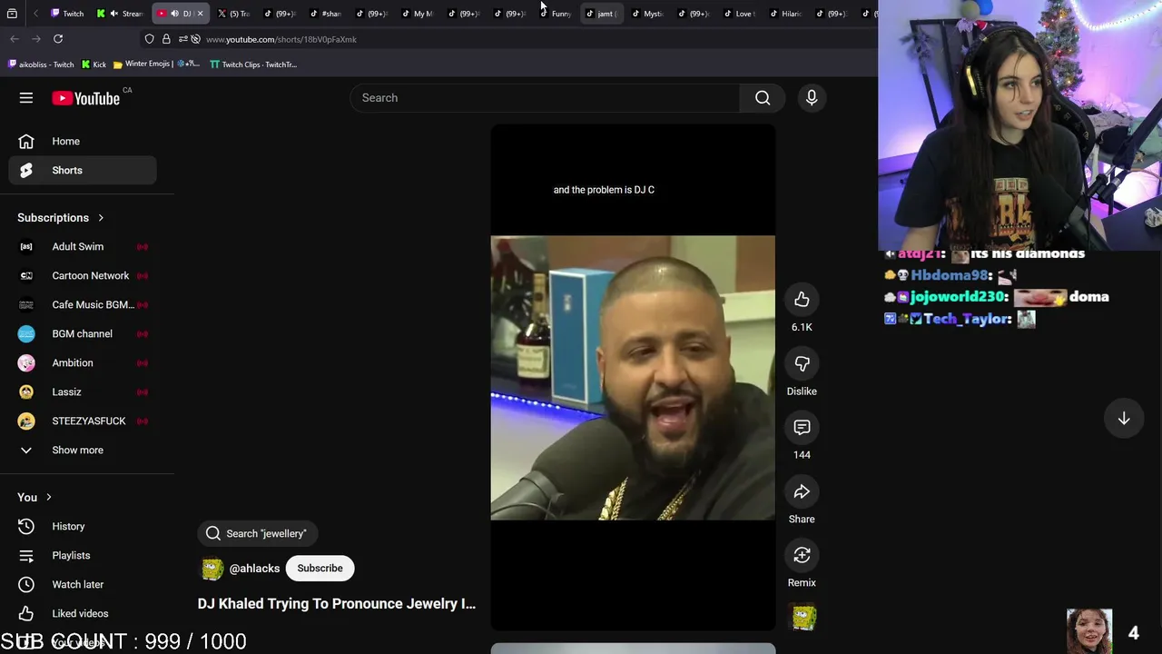
Task: Open the STEEZYASFUCK subscription
Action: click(x=83, y=421)
